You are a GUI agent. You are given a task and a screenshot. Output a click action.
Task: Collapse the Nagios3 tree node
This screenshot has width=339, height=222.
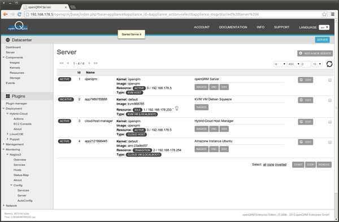point(7,154)
